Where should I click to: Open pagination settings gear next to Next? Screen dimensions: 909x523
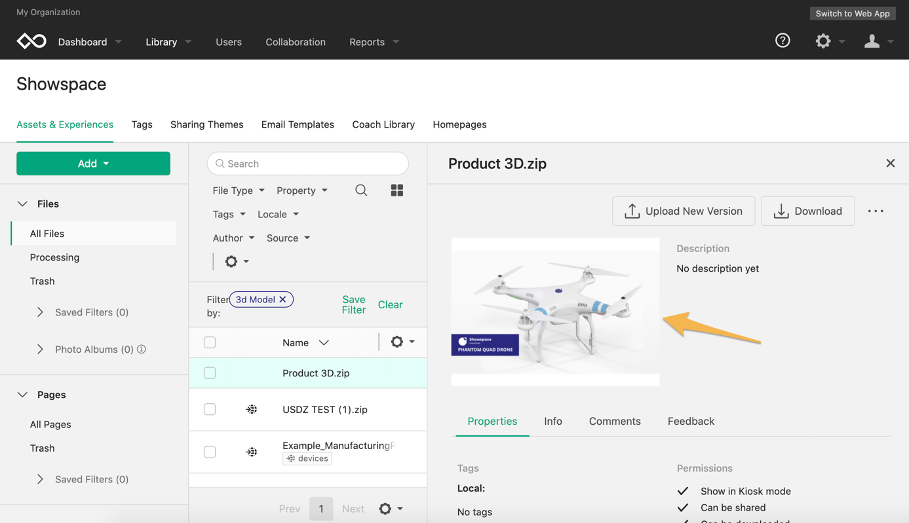[385, 509]
